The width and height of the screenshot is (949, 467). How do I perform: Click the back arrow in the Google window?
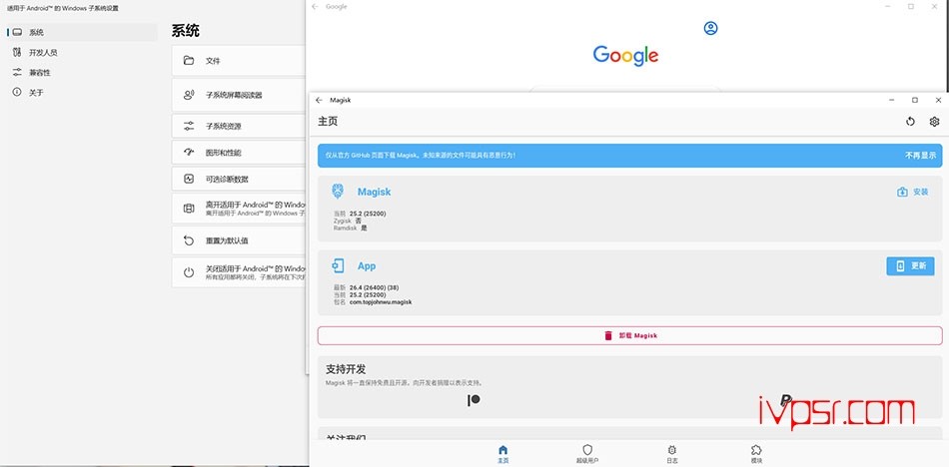315,7
